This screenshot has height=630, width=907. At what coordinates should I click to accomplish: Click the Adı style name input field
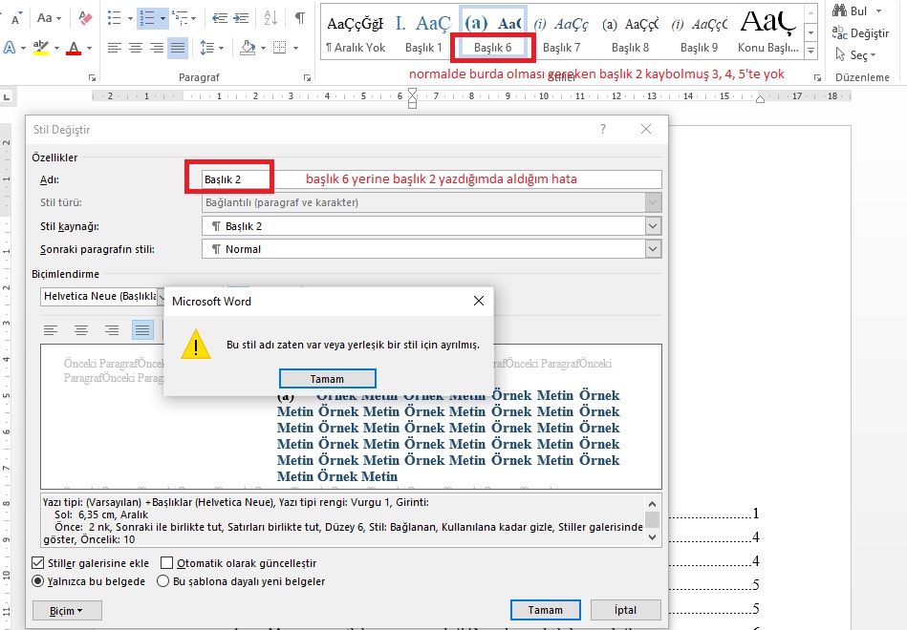(x=432, y=179)
